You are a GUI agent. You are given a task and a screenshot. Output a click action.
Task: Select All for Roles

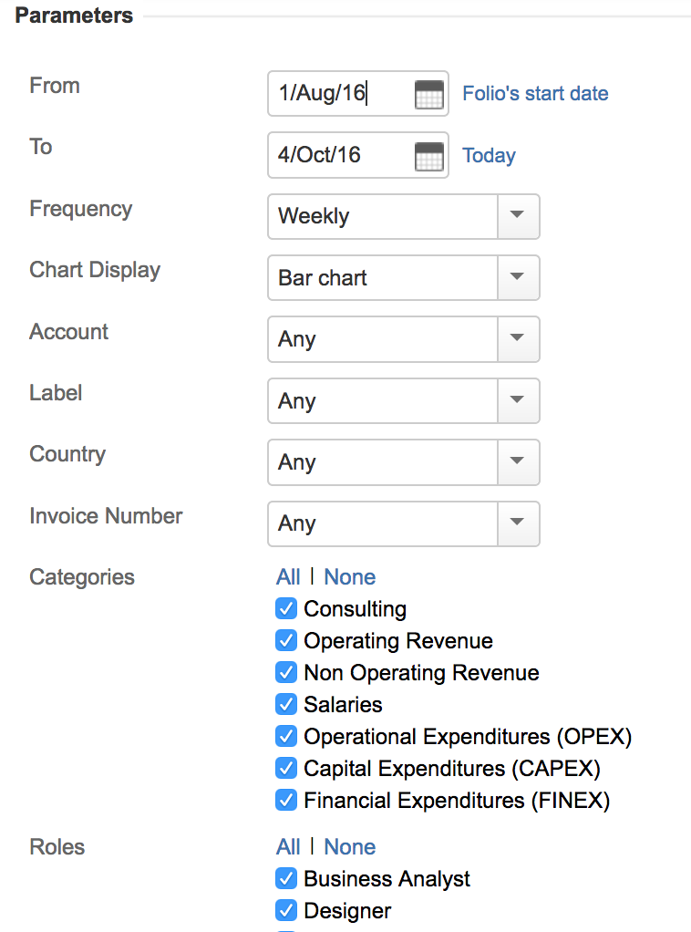pyautogui.click(x=288, y=847)
